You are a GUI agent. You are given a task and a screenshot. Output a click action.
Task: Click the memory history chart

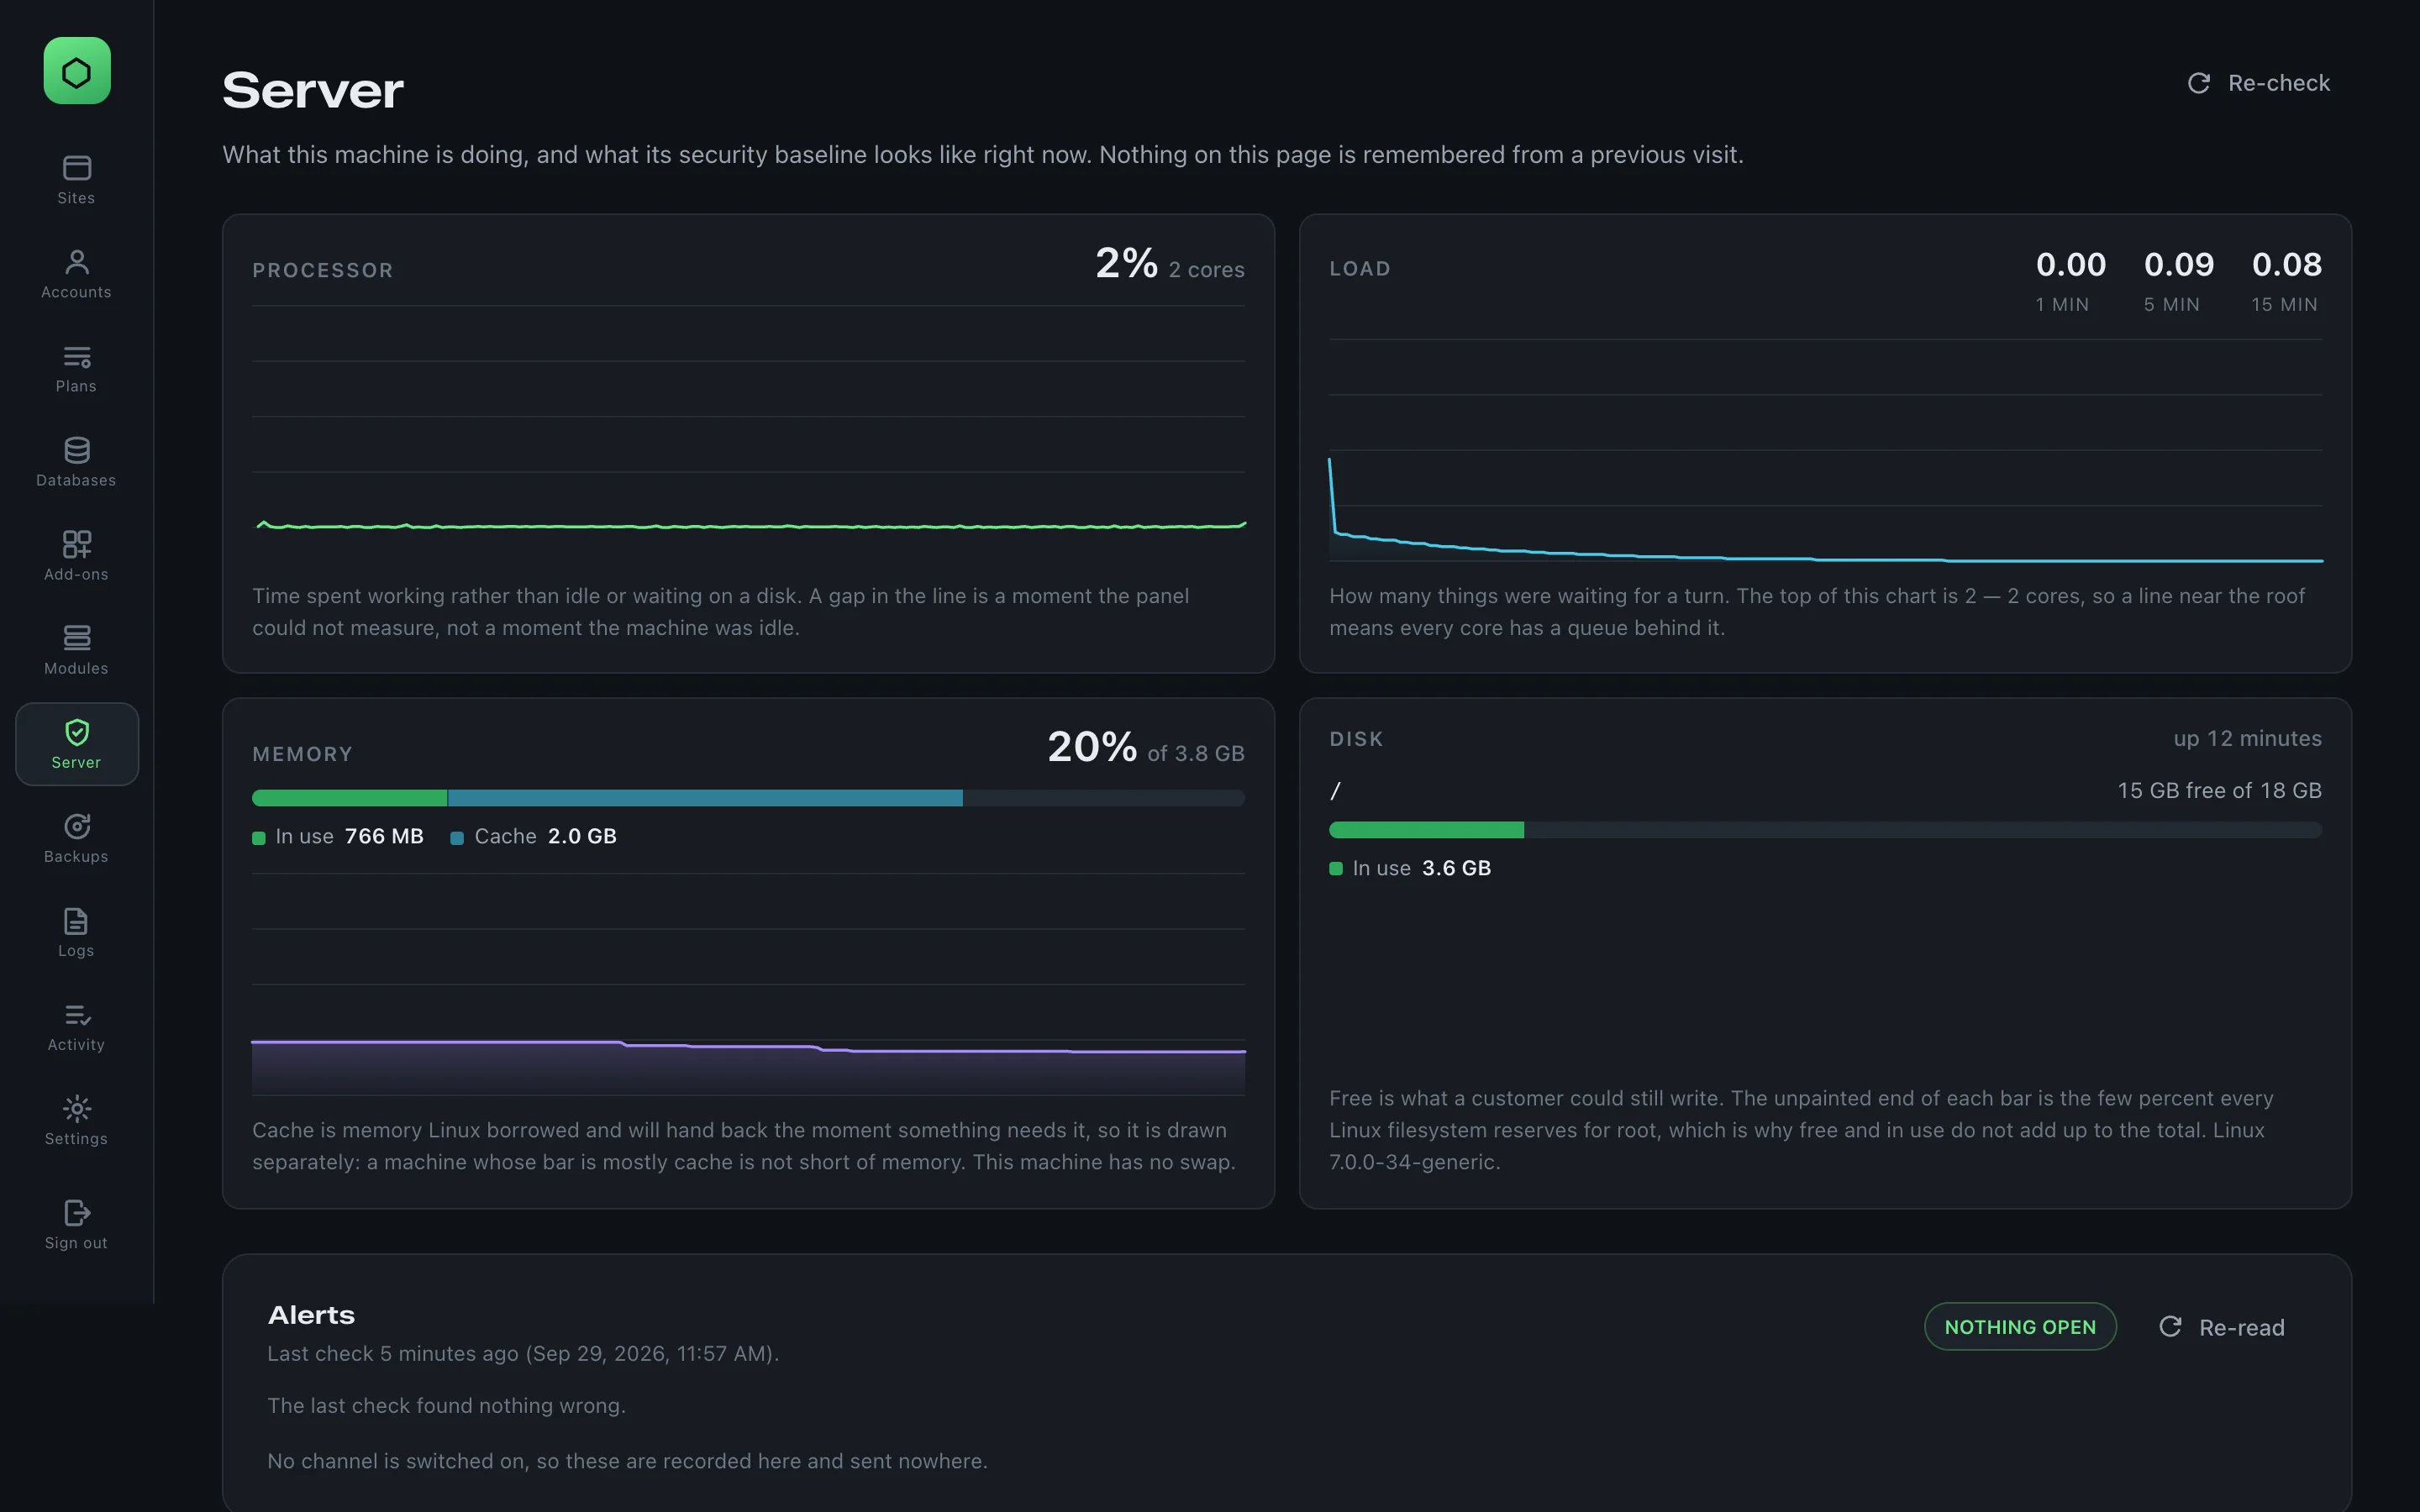tap(748, 984)
